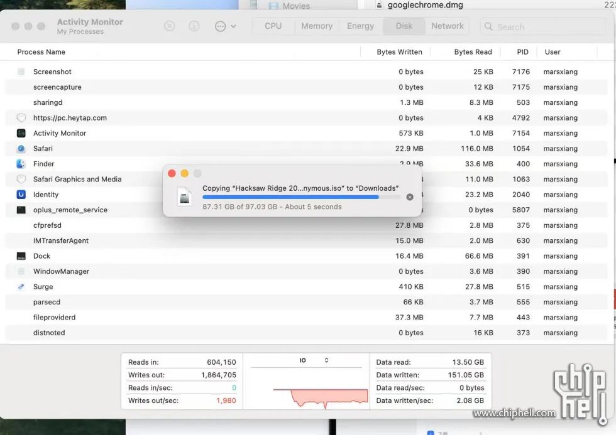This screenshot has width=616, height=435.
Task: Click the Dock process icon
Action: (21, 256)
